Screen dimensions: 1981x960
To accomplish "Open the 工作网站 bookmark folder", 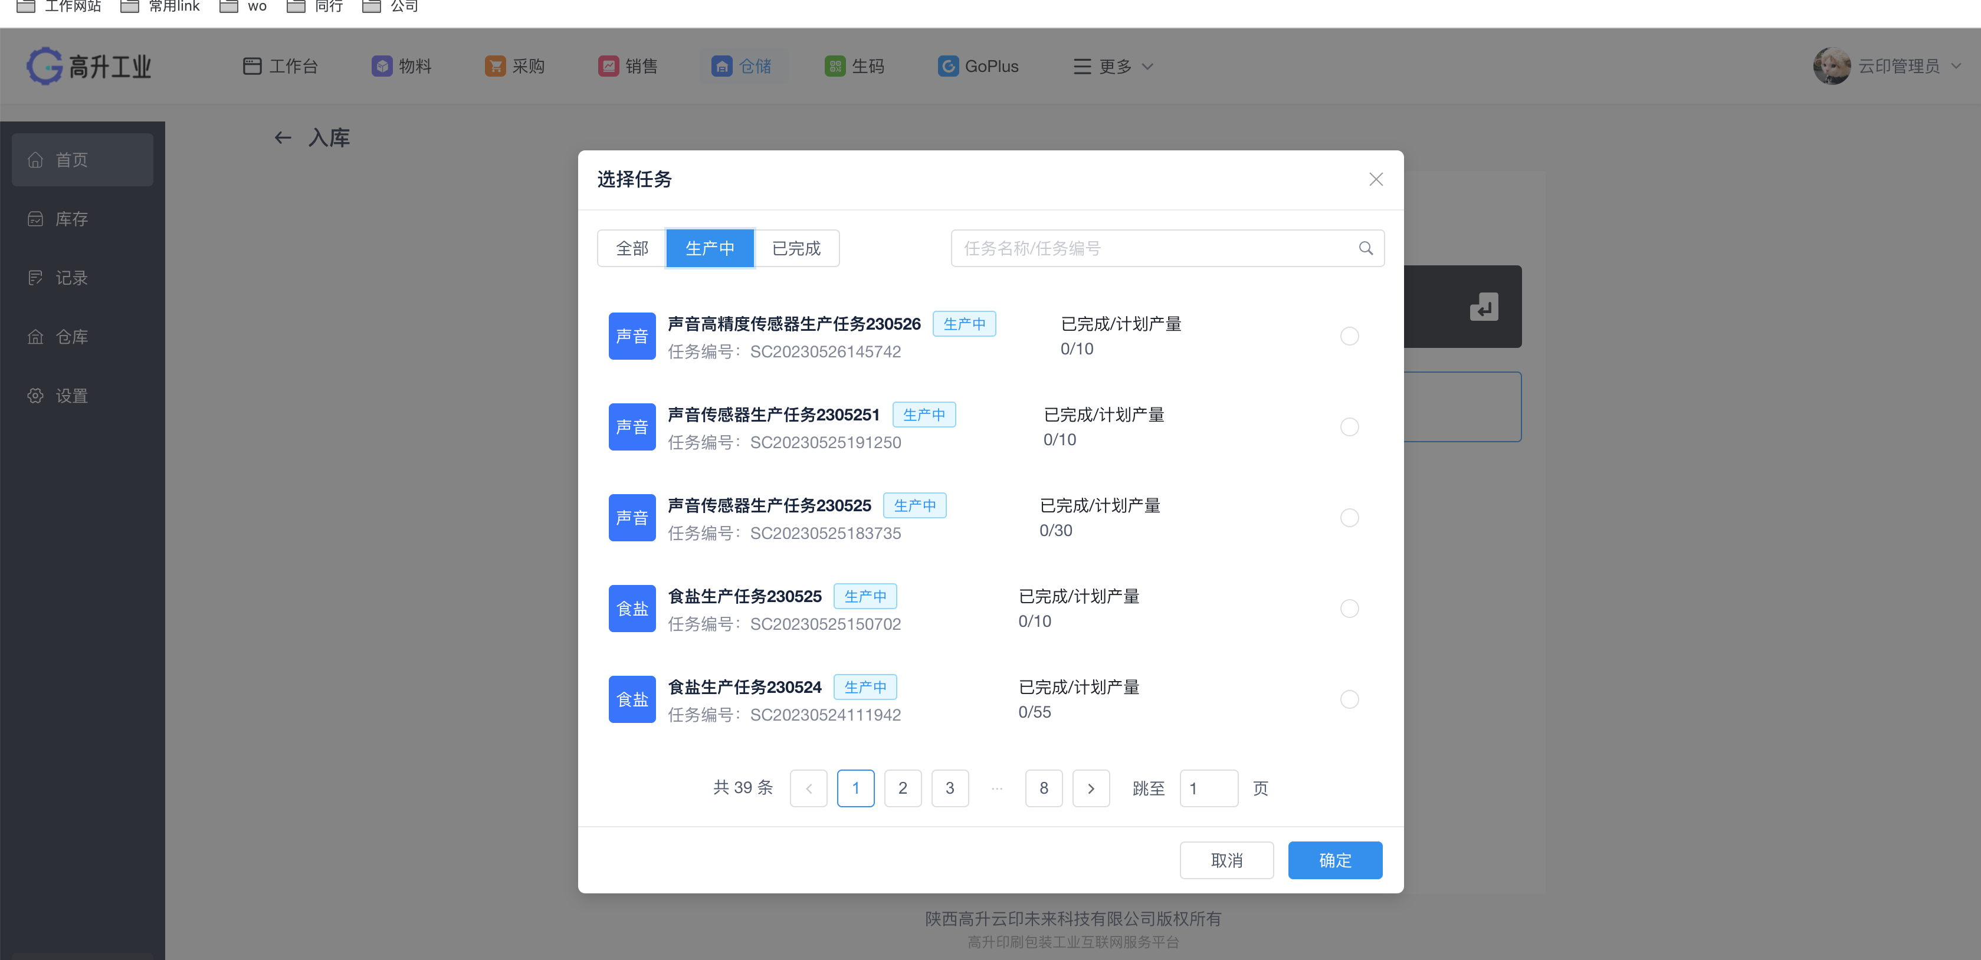I will click(59, 6).
